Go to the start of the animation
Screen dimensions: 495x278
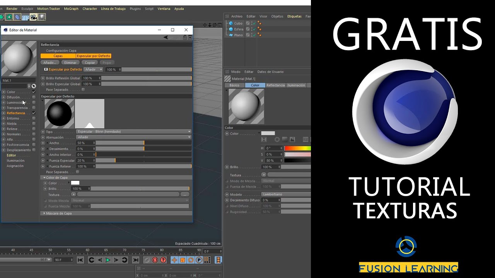80,260
